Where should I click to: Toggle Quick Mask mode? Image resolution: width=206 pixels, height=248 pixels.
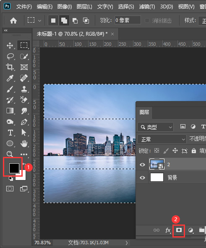pos(10,188)
